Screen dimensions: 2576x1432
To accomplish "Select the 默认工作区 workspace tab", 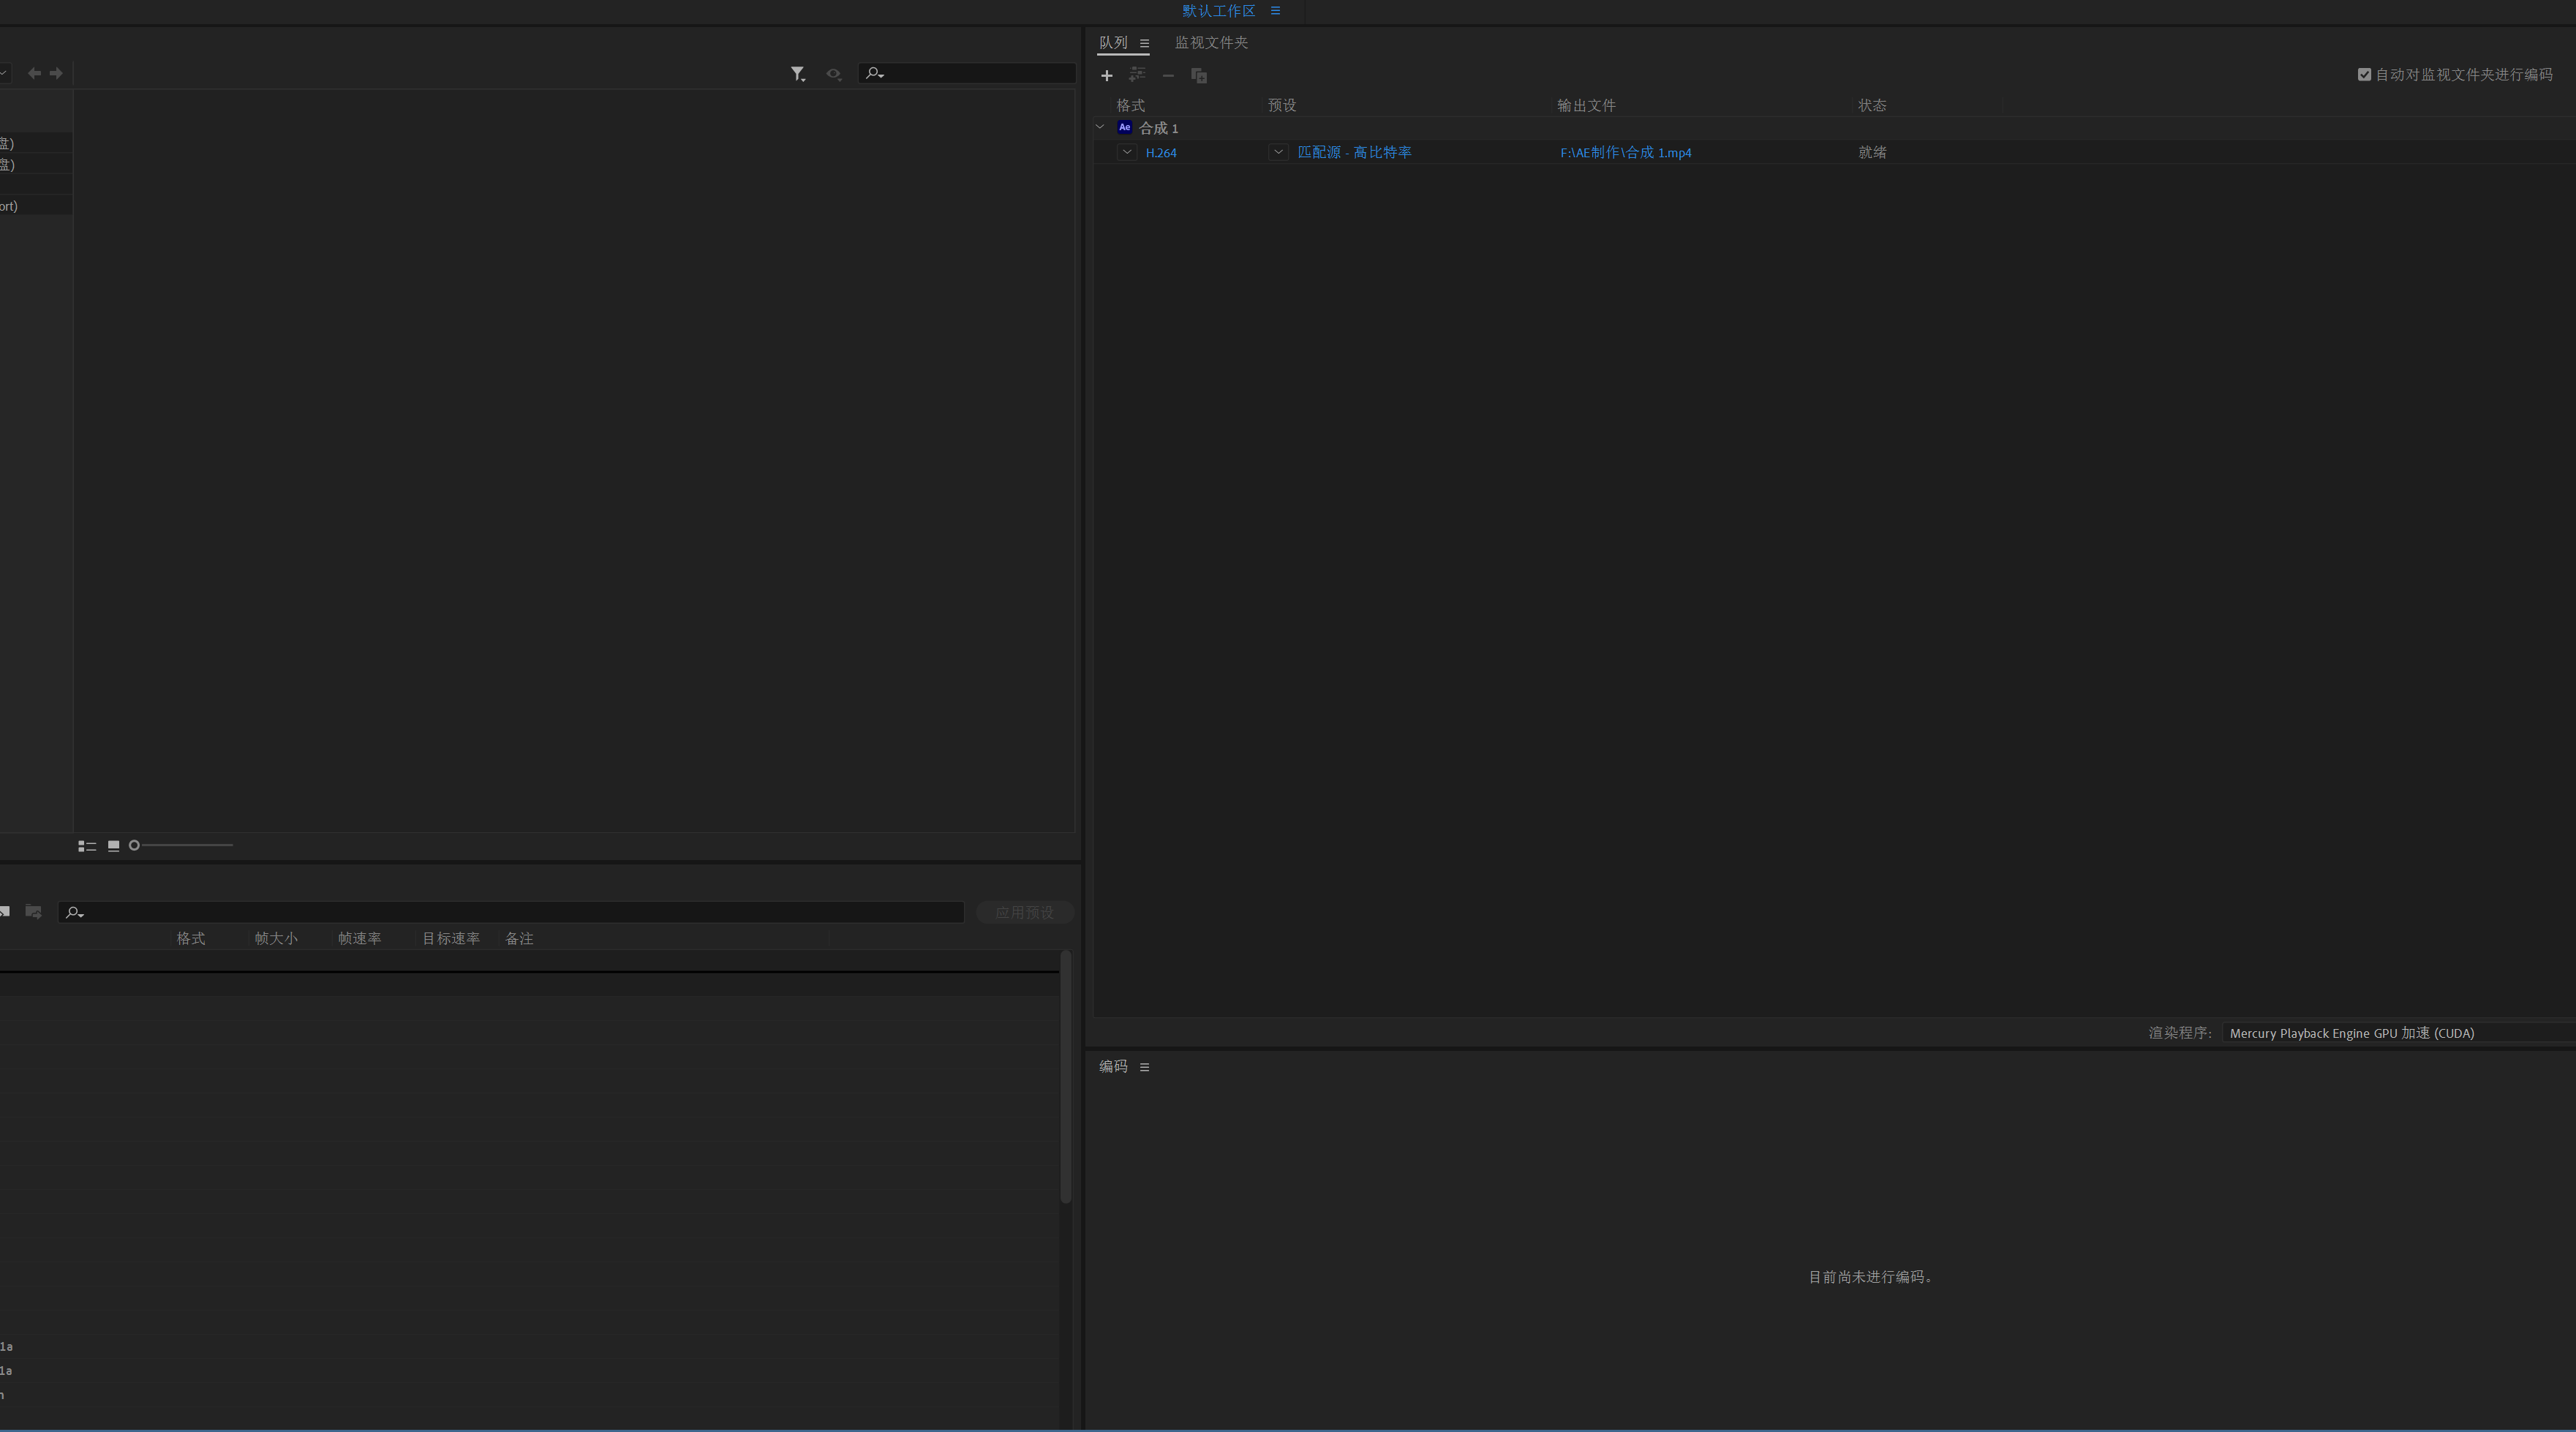I will pos(1218,11).
